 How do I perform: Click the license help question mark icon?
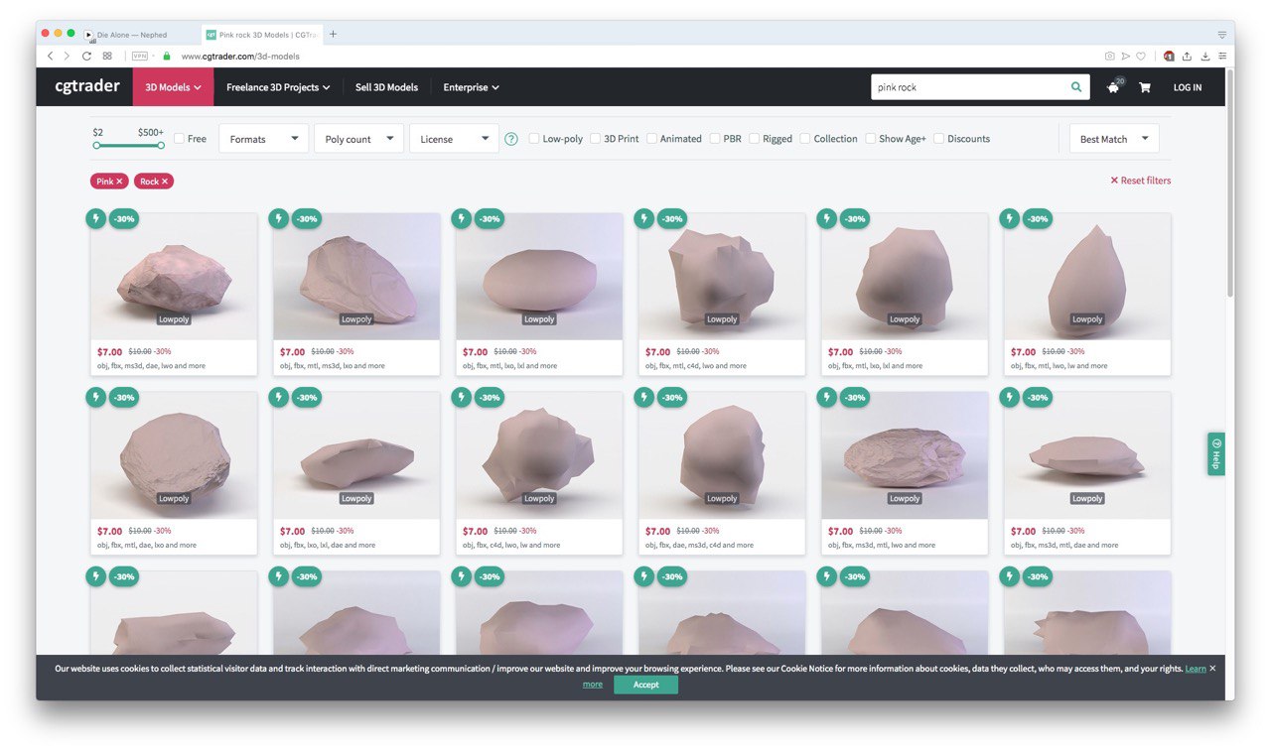[x=511, y=139]
